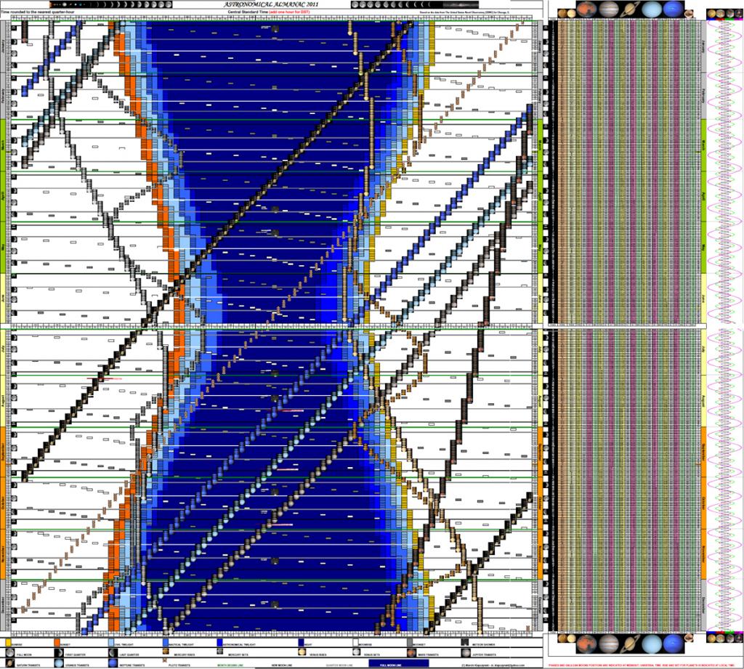The image size is (744, 669).
Task: Click the yellow Sunrise color swatch
Action: 8,642
